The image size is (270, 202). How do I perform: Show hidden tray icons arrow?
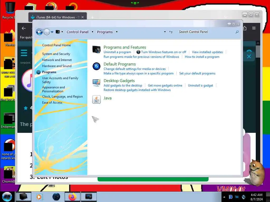click(x=224, y=197)
